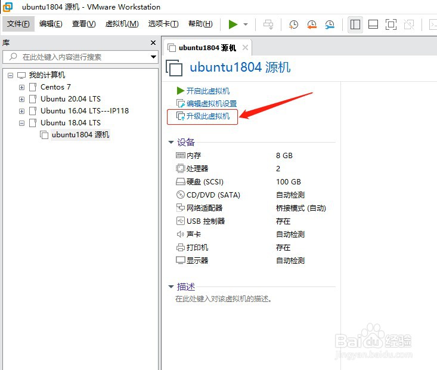This screenshot has height=370, width=437.
Task: Close the 库 library panel
Action: [153, 43]
